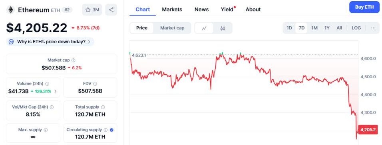Toggle chart to Price view
Screen dimensions: 382x145
click(142, 28)
